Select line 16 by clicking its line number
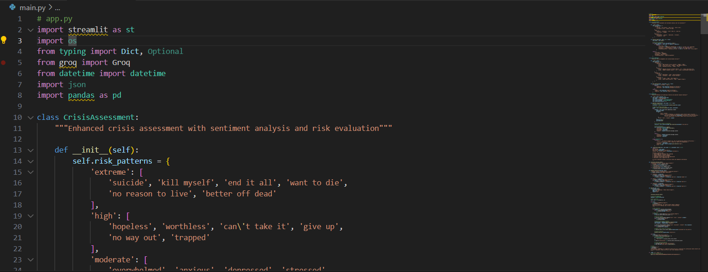Viewport: 708px width, 272px height. click(x=18, y=183)
